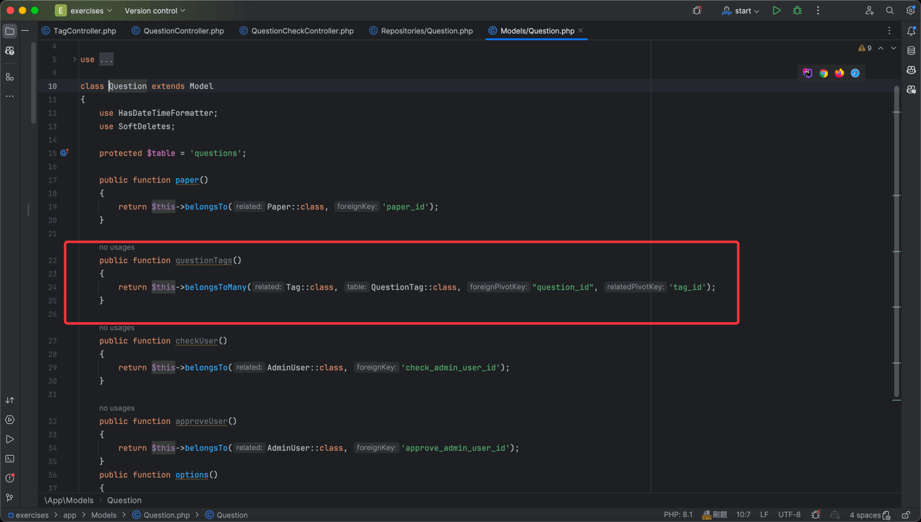Open the Git tool window
This screenshot has height=522, width=921.
click(x=9, y=498)
